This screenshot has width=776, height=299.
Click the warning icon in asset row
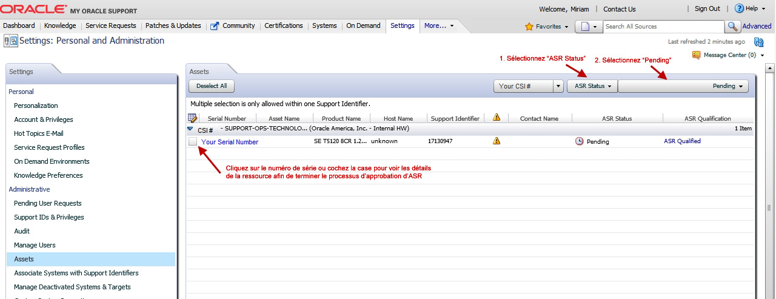497,141
